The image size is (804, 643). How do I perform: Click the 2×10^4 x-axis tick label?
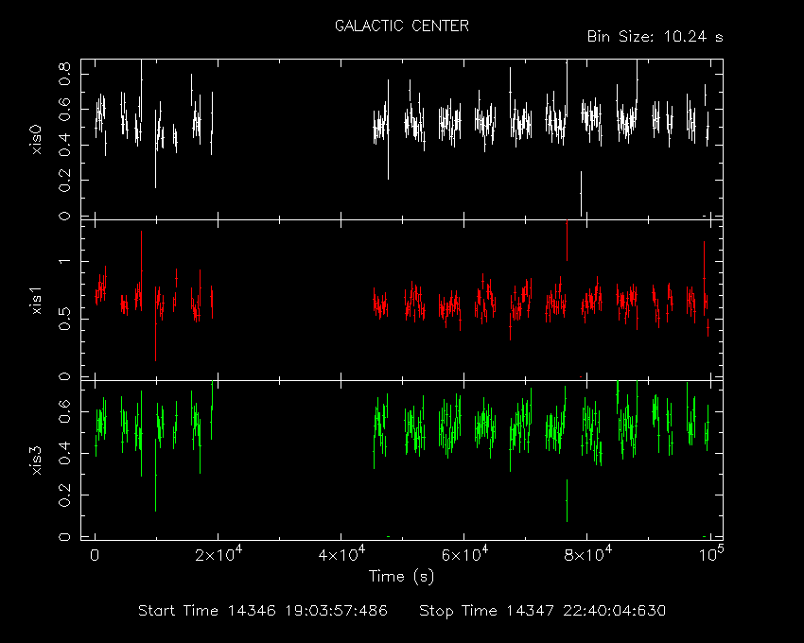(218, 554)
